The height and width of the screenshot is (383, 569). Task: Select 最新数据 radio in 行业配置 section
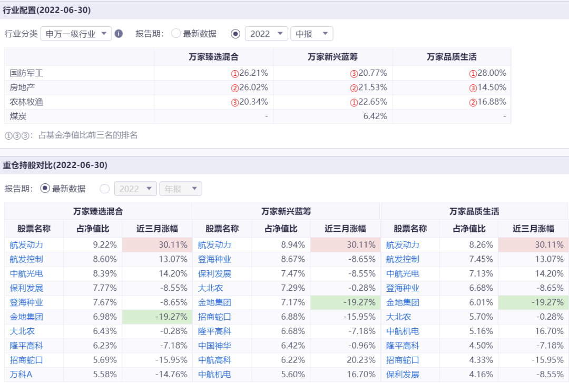point(176,34)
